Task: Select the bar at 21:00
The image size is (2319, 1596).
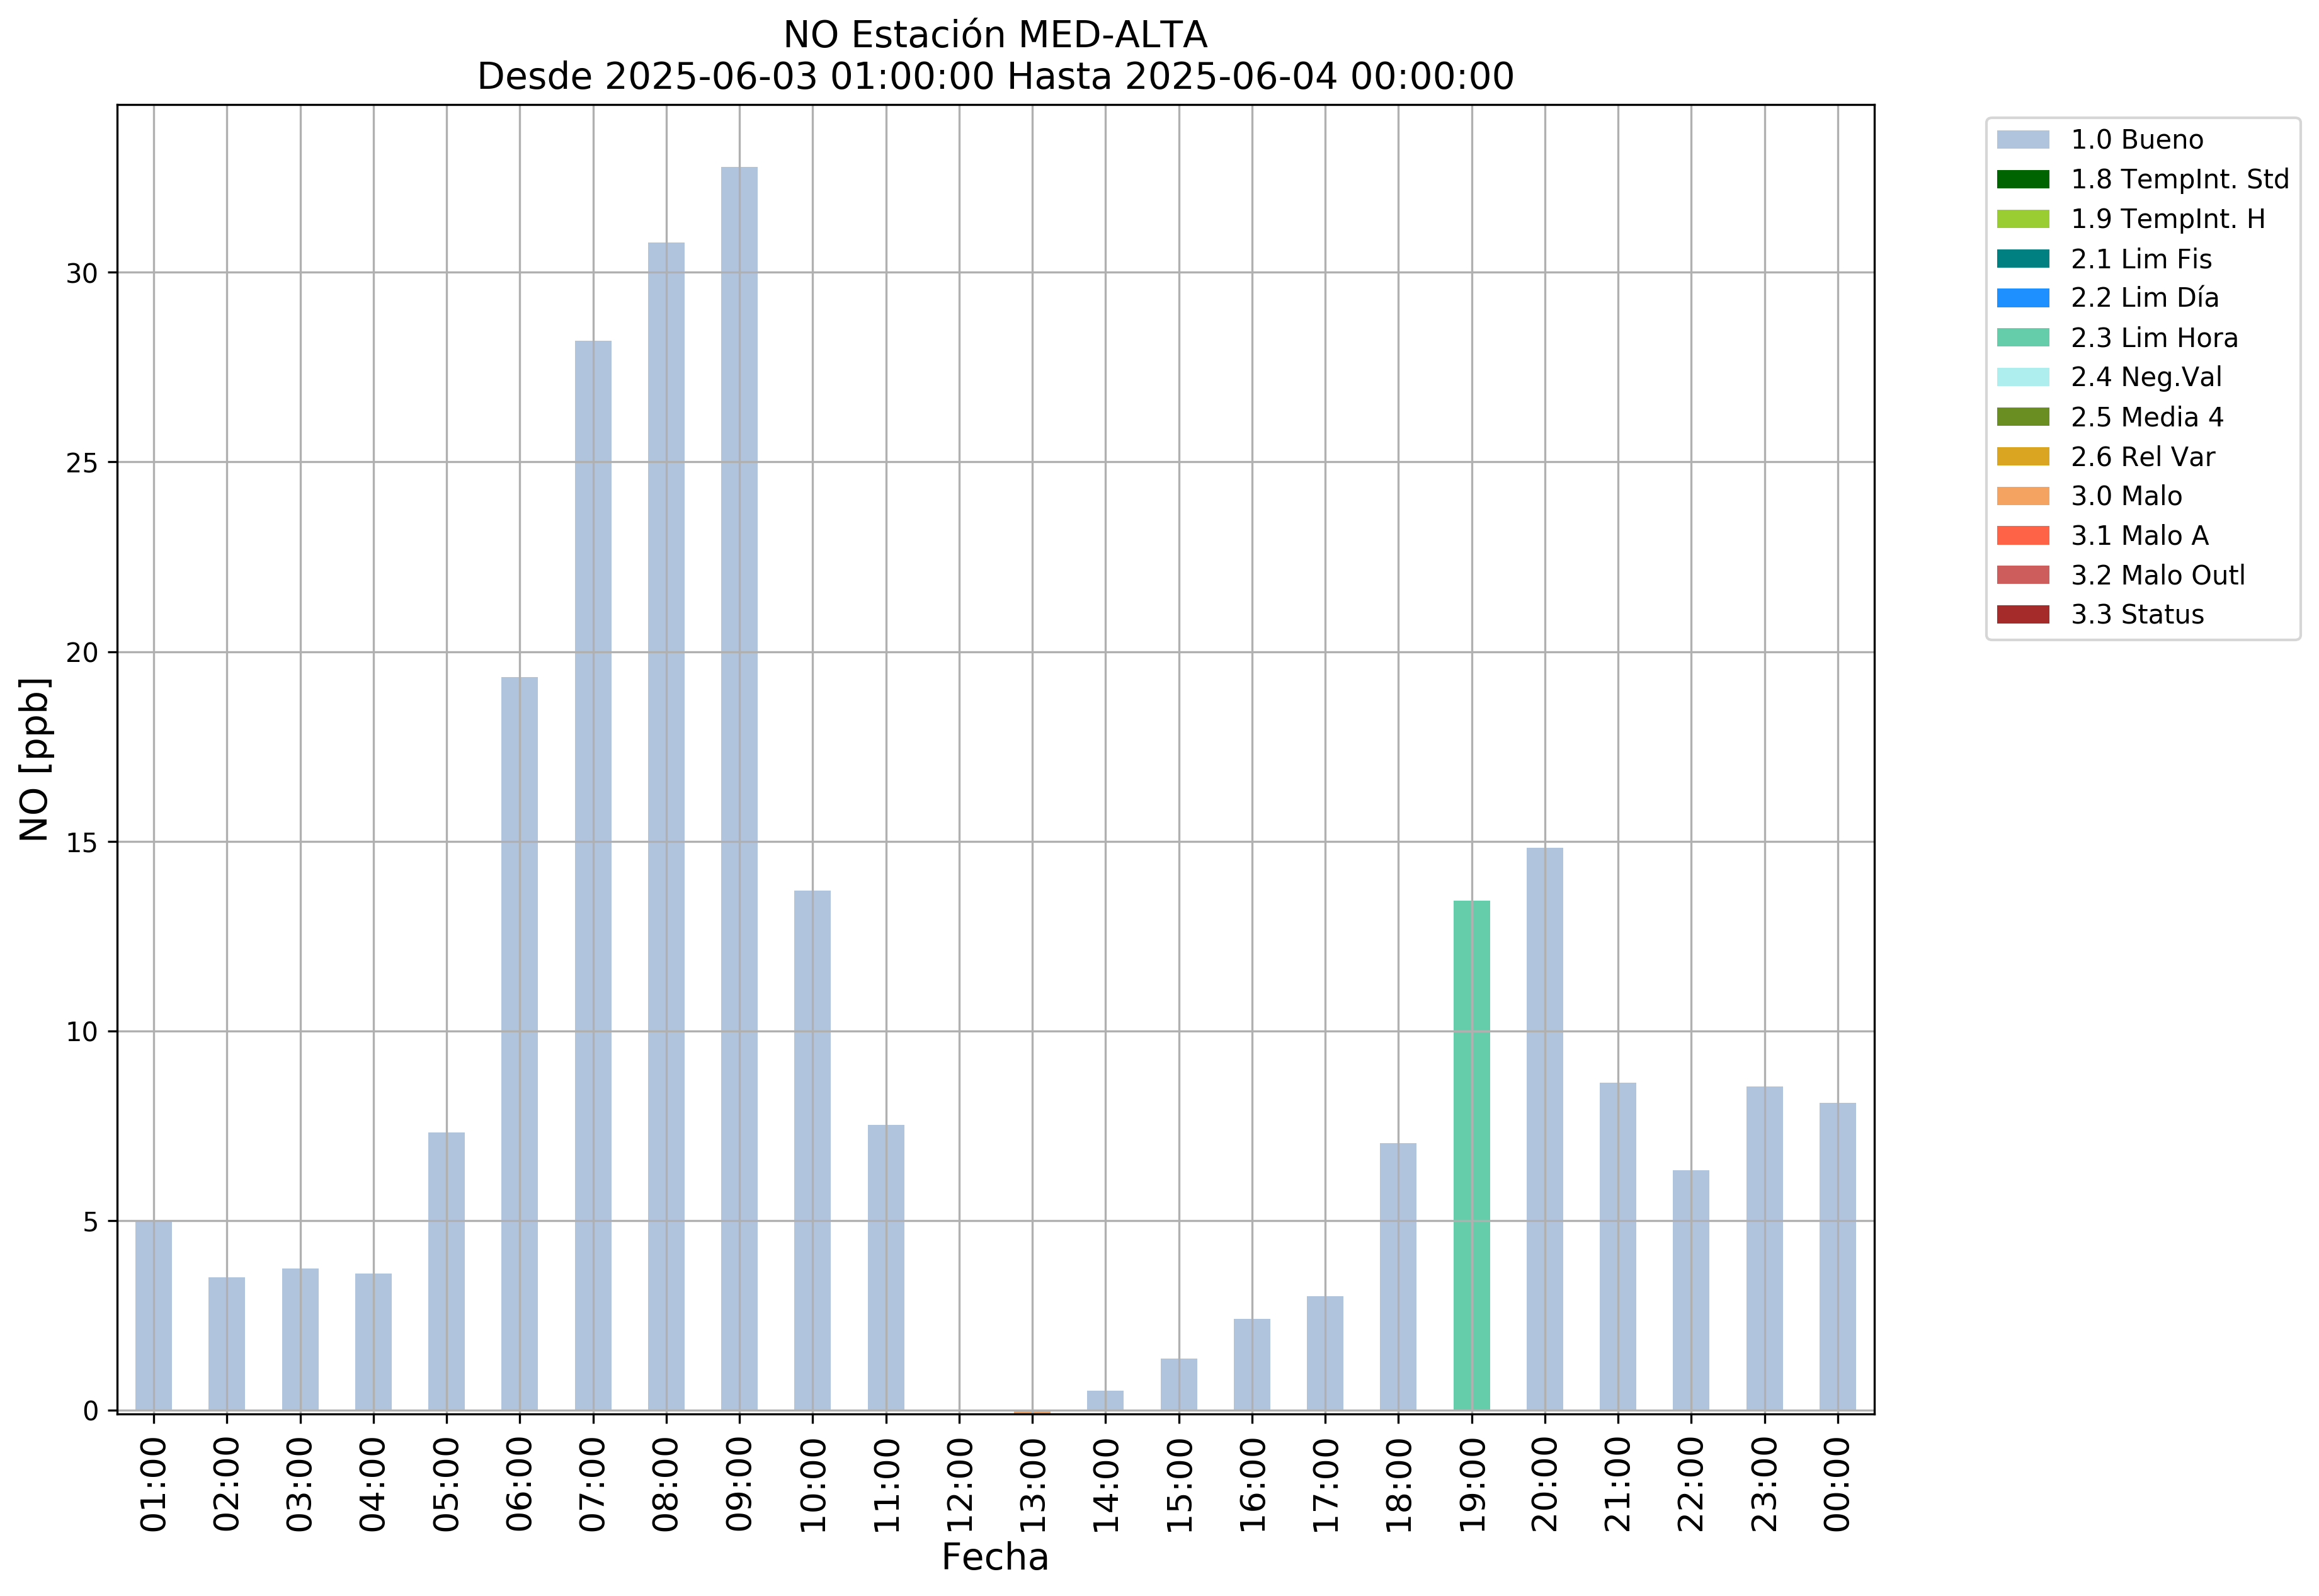Action: pos(1617,1247)
